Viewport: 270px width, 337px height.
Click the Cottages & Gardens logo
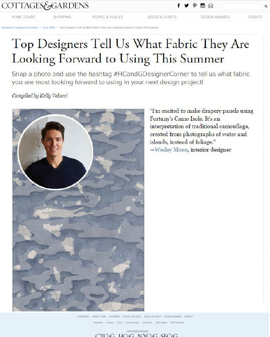click(45, 6)
